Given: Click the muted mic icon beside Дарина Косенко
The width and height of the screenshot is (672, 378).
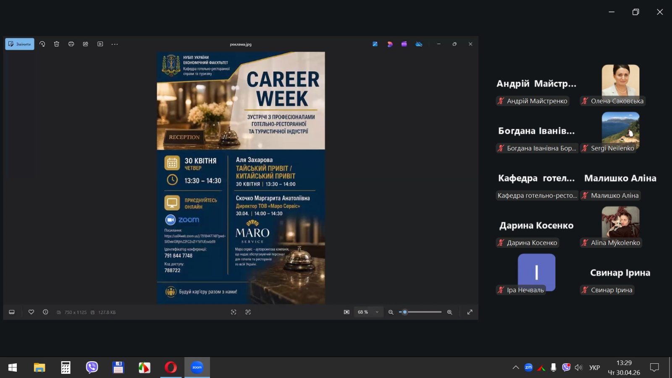Looking at the screenshot, I should pos(501,243).
